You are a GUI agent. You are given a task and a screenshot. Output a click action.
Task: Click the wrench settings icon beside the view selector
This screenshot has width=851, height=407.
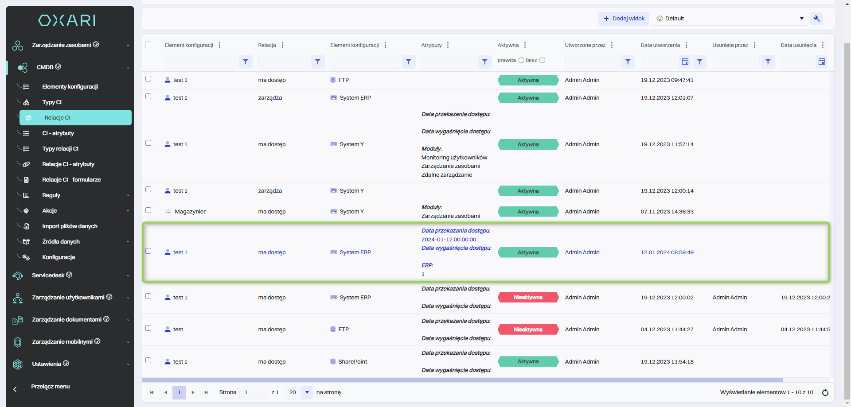[816, 19]
